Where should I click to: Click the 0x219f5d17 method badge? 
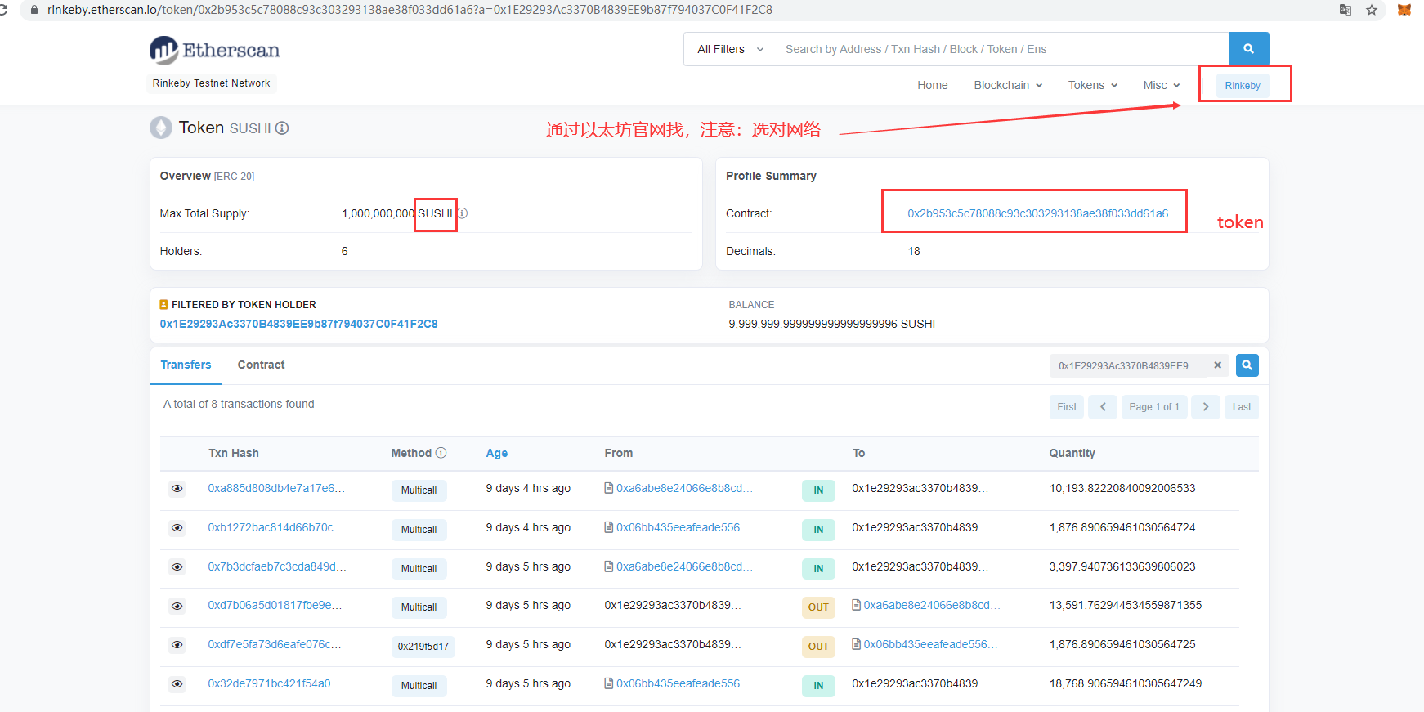[423, 647]
